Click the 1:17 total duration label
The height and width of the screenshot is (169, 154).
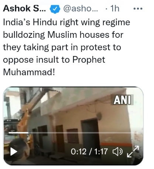(101, 152)
